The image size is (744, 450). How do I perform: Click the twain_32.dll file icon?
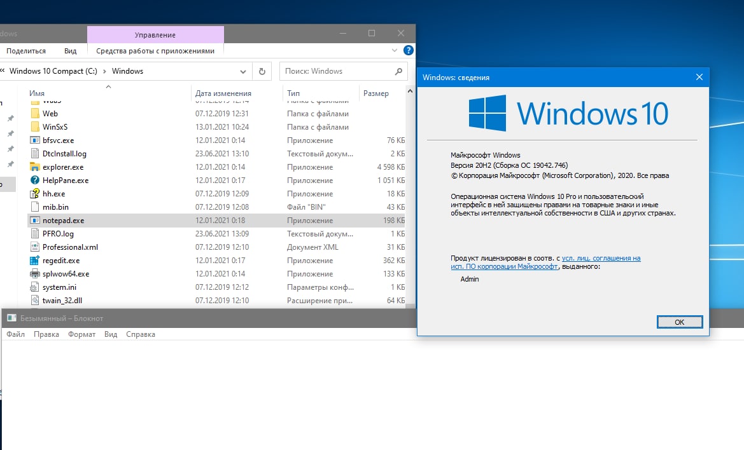click(x=34, y=300)
